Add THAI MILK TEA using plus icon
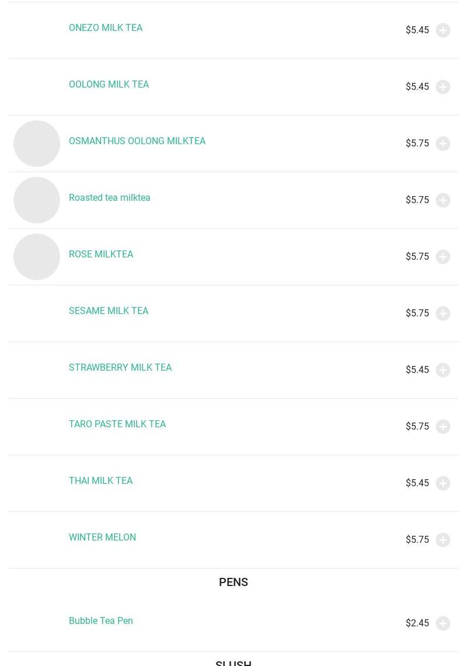This screenshot has height=666, width=467. [442, 483]
